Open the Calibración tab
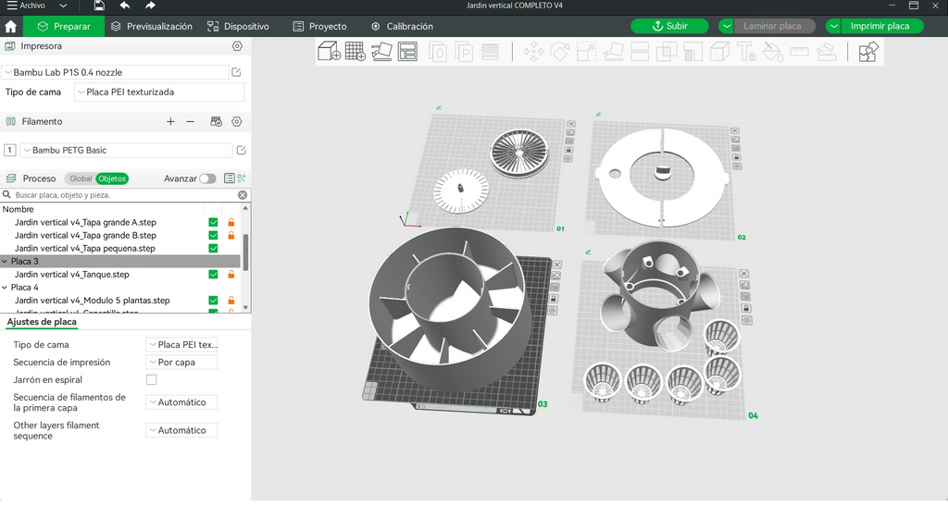This screenshot has width=948, height=506. [402, 27]
